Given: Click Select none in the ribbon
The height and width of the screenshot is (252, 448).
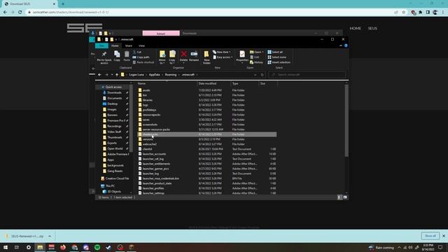Looking at the screenshot, I should 276,57.
